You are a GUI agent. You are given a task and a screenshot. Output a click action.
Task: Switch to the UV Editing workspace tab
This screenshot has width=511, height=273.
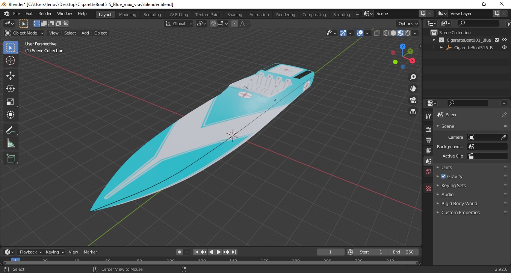(178, 15)
